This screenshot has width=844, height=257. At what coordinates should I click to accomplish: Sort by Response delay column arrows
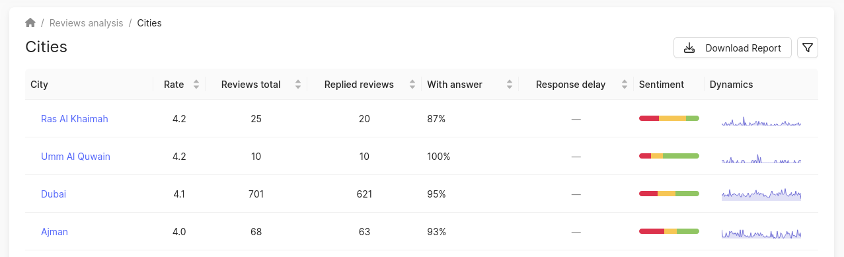(624, 85)
